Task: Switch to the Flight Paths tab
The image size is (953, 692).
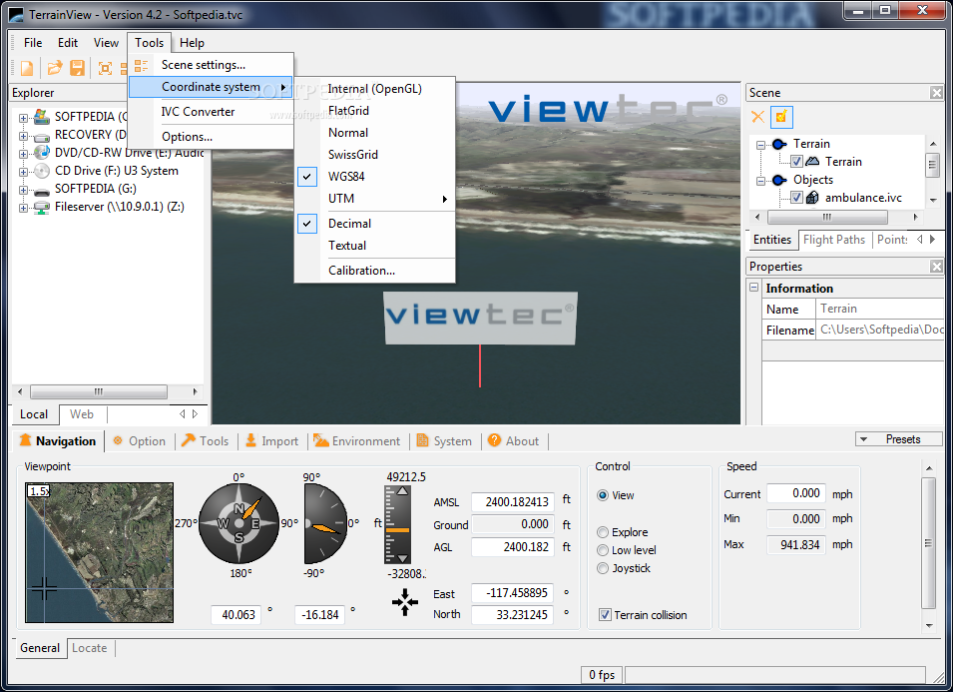Action: click(833, 240)
